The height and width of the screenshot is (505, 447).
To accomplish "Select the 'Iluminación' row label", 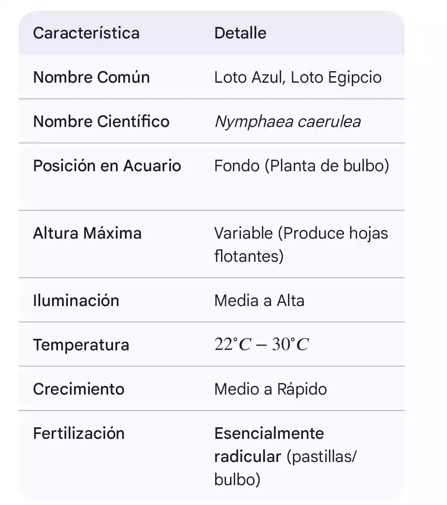I will pos(76,301).
